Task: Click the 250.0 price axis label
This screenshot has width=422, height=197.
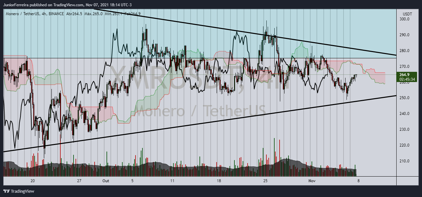Action: (x=404, y=98)
